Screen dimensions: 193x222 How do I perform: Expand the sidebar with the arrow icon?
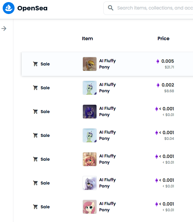[x=4, y=29]
